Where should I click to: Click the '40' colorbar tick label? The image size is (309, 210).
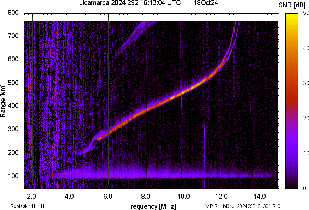pyautogui.click(x=306, y=48)
